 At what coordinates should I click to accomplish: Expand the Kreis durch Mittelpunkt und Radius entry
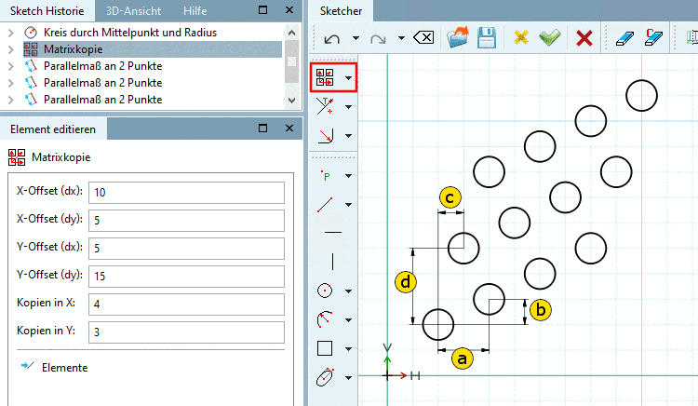pos(10,33)
